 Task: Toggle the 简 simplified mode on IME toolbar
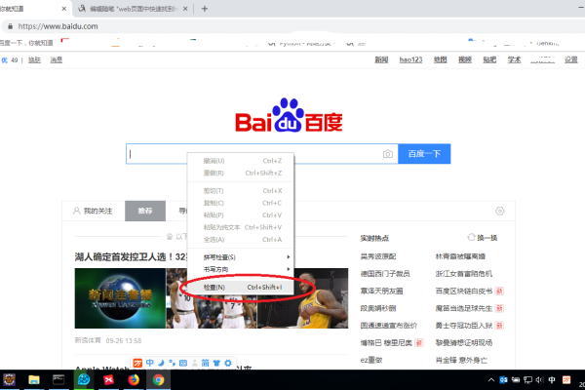point(205,363)
